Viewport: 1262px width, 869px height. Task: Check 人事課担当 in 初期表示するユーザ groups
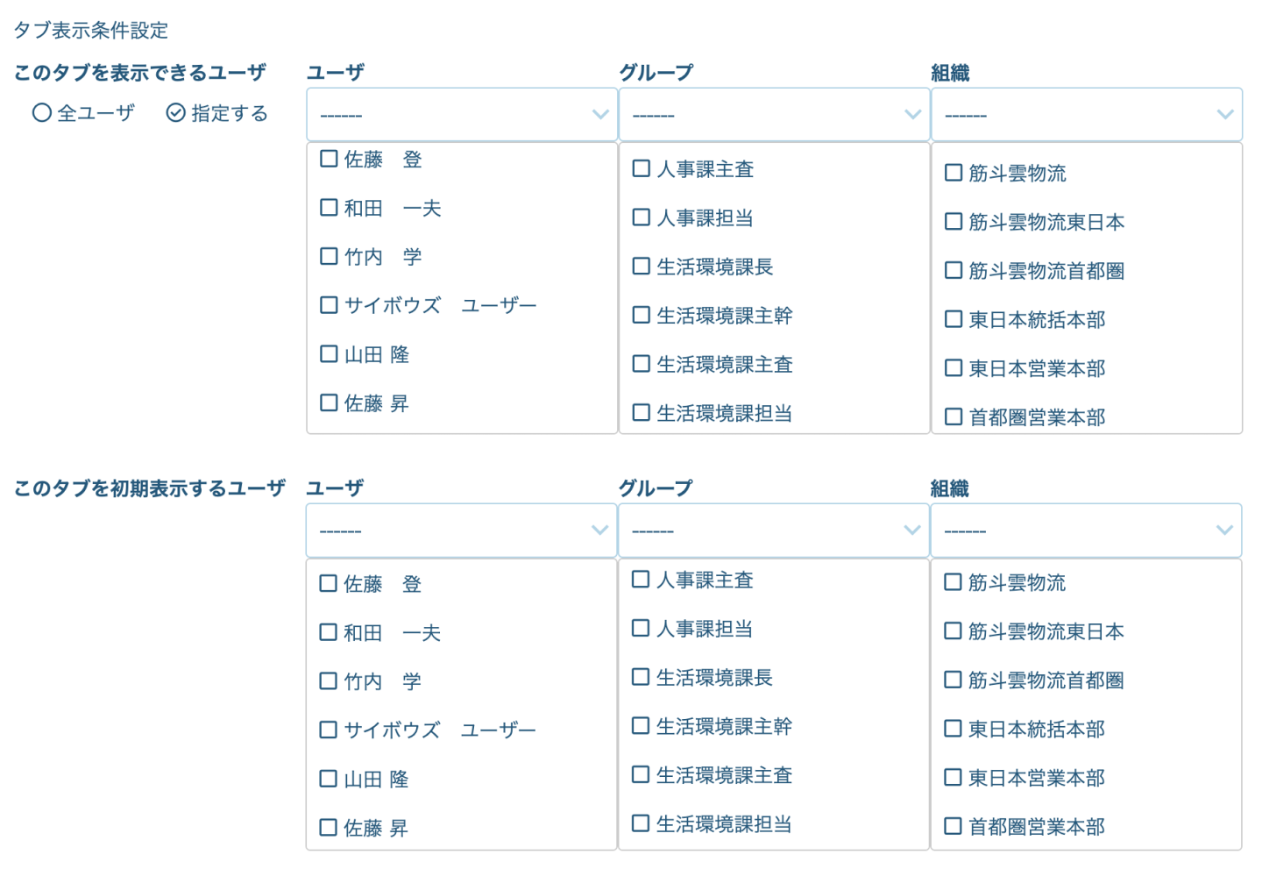coord(641,629)
